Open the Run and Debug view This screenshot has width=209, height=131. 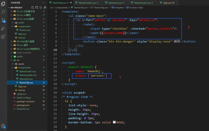(3, 29)
